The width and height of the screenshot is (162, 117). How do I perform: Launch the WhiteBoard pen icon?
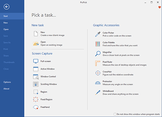(98, 93)
